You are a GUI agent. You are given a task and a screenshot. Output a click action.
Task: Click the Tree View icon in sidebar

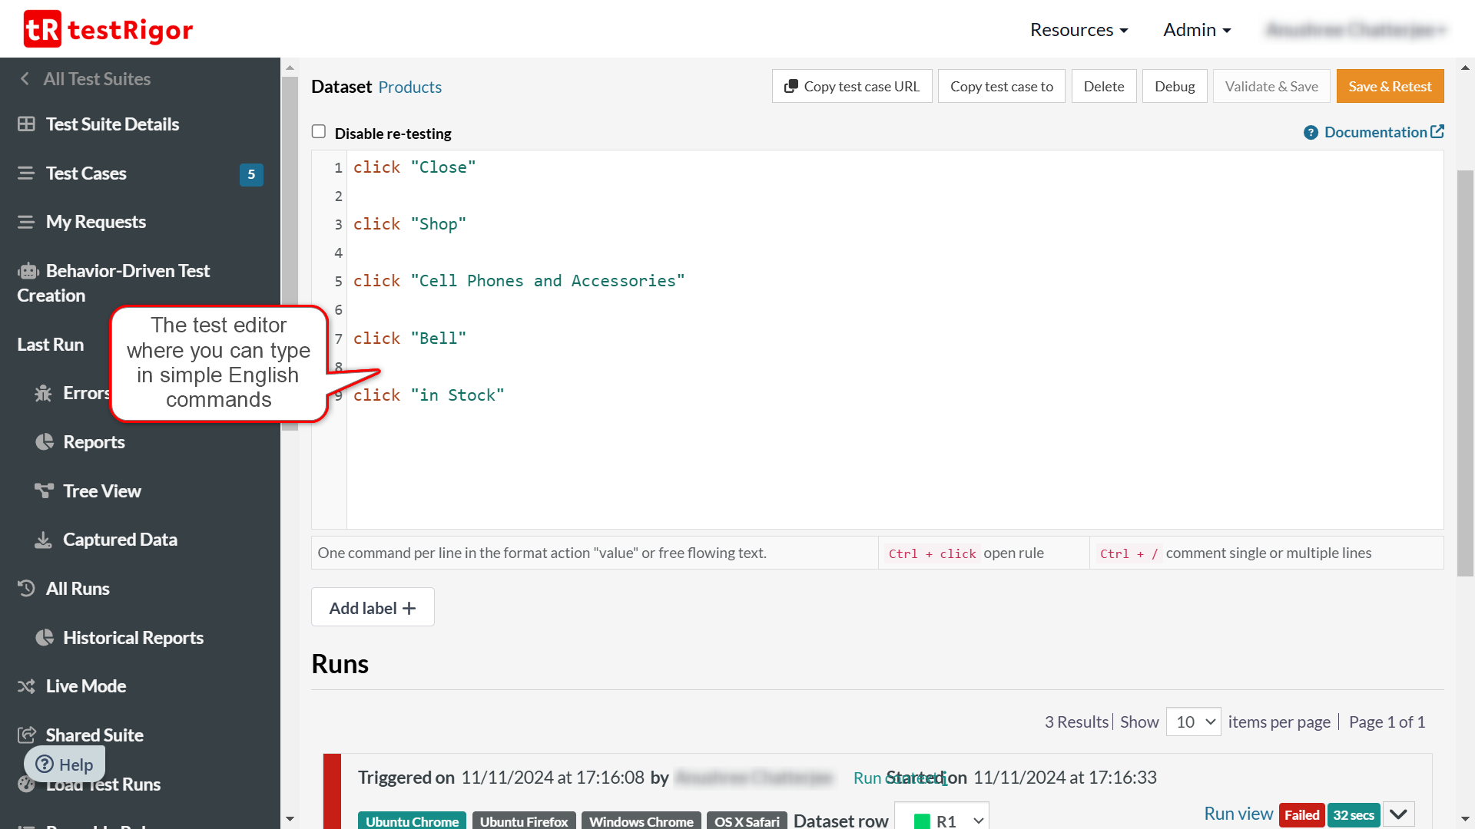pos(44,490)
